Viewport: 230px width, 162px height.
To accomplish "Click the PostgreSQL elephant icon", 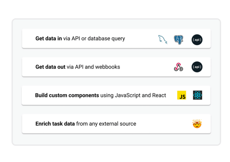I will point(178,40).
